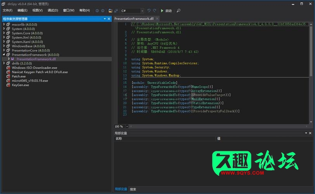Click the microKMS exe file icon

point(8,81)
